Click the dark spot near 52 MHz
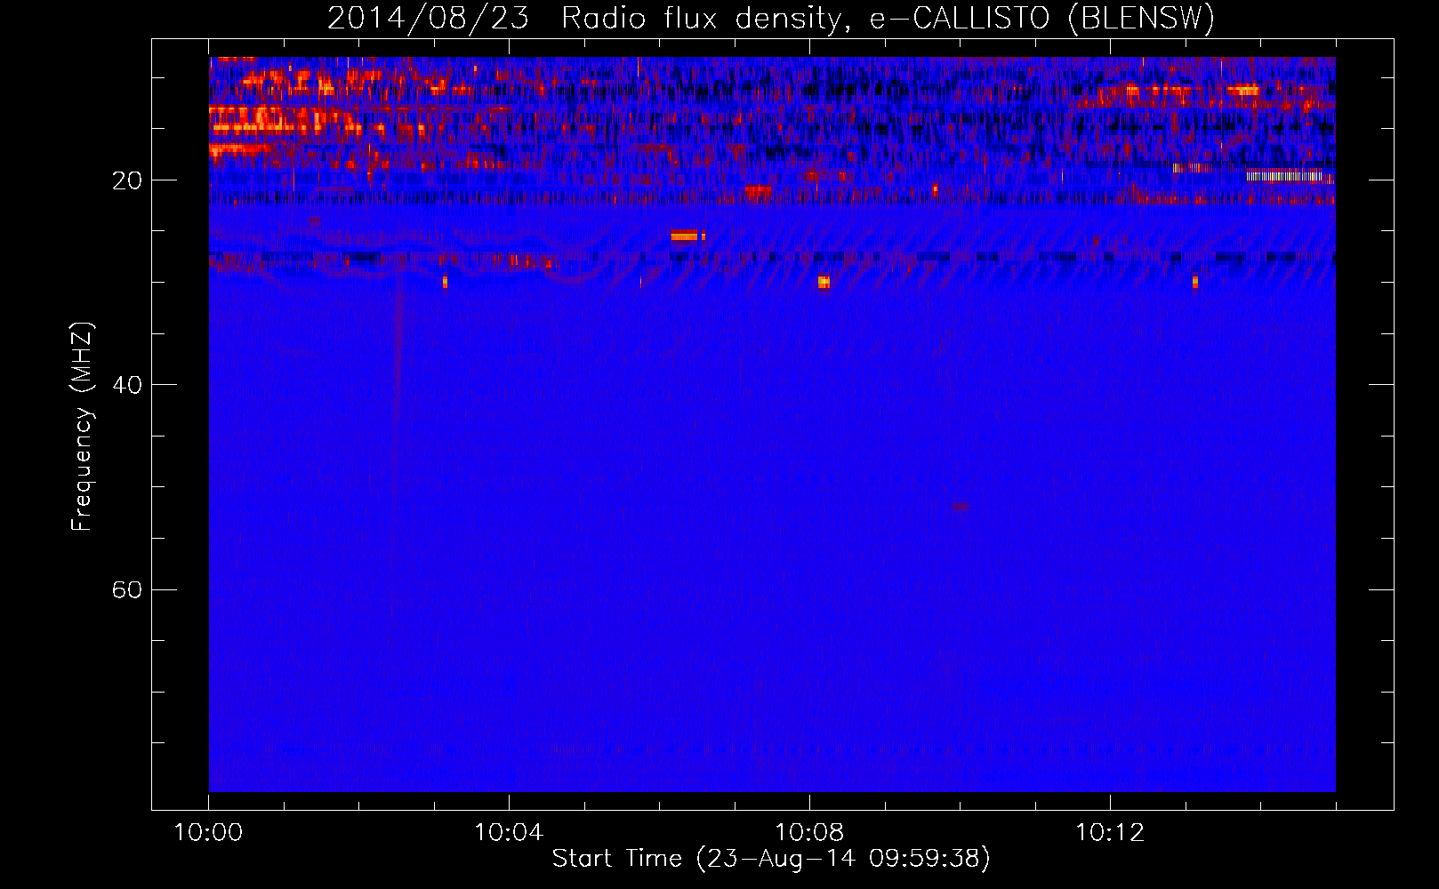 961,507
